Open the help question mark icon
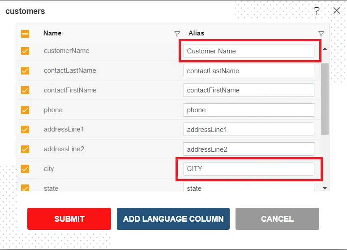The height and width of the screenshot is (250, 347). 317,11
